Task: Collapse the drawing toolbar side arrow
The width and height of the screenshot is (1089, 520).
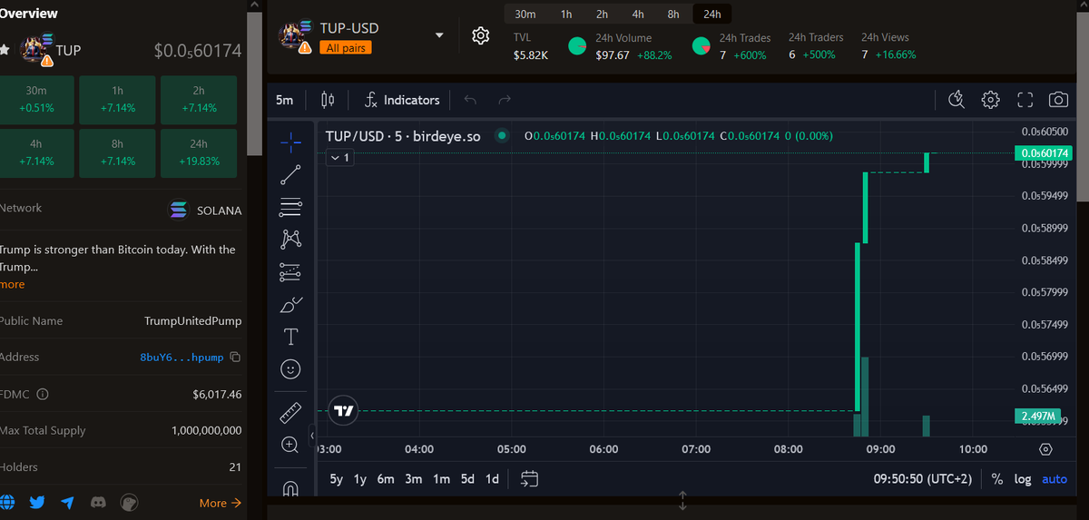Action: 311,437
